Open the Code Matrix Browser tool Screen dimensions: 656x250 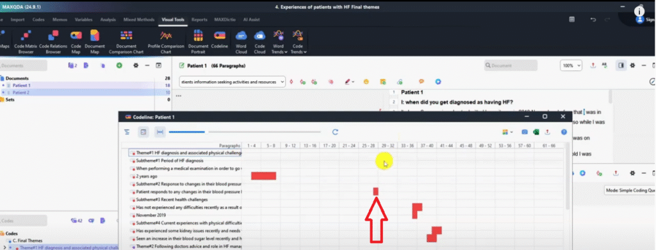tap(26, 42)
